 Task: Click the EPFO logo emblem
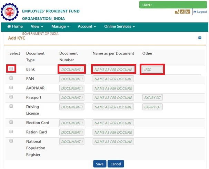10,12
